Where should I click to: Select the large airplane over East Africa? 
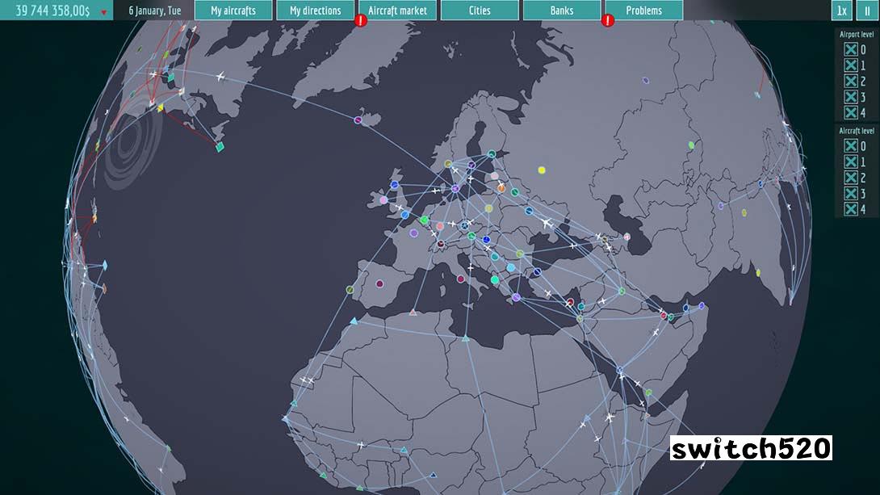610,418
